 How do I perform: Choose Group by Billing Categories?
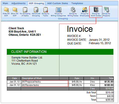click(58, 12)
